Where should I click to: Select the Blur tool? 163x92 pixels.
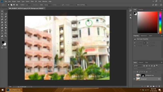pos(2,28)
